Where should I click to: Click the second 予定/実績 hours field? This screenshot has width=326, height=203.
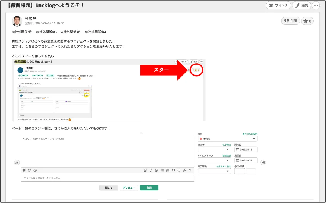tap(251, 171)
